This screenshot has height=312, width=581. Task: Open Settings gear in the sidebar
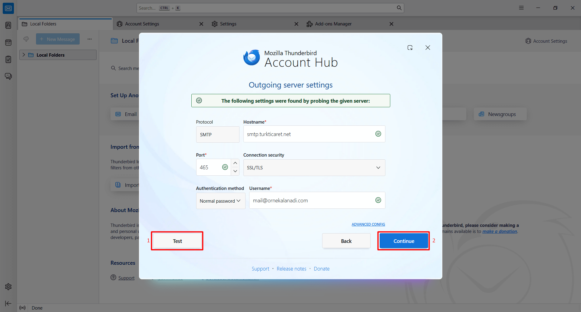click(8, 287)
